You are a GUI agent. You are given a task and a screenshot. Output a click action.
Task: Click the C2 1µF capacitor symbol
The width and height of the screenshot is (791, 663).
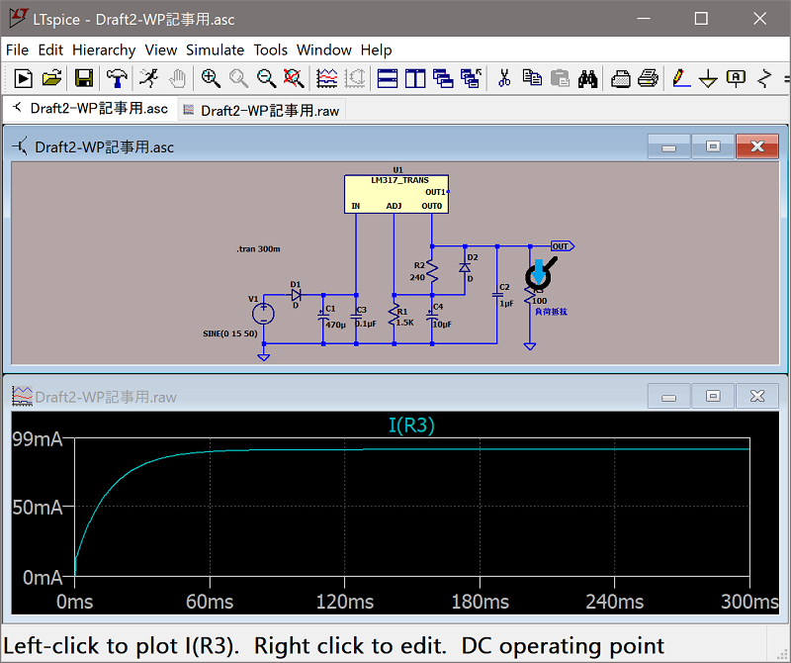[x=497, y=295]
